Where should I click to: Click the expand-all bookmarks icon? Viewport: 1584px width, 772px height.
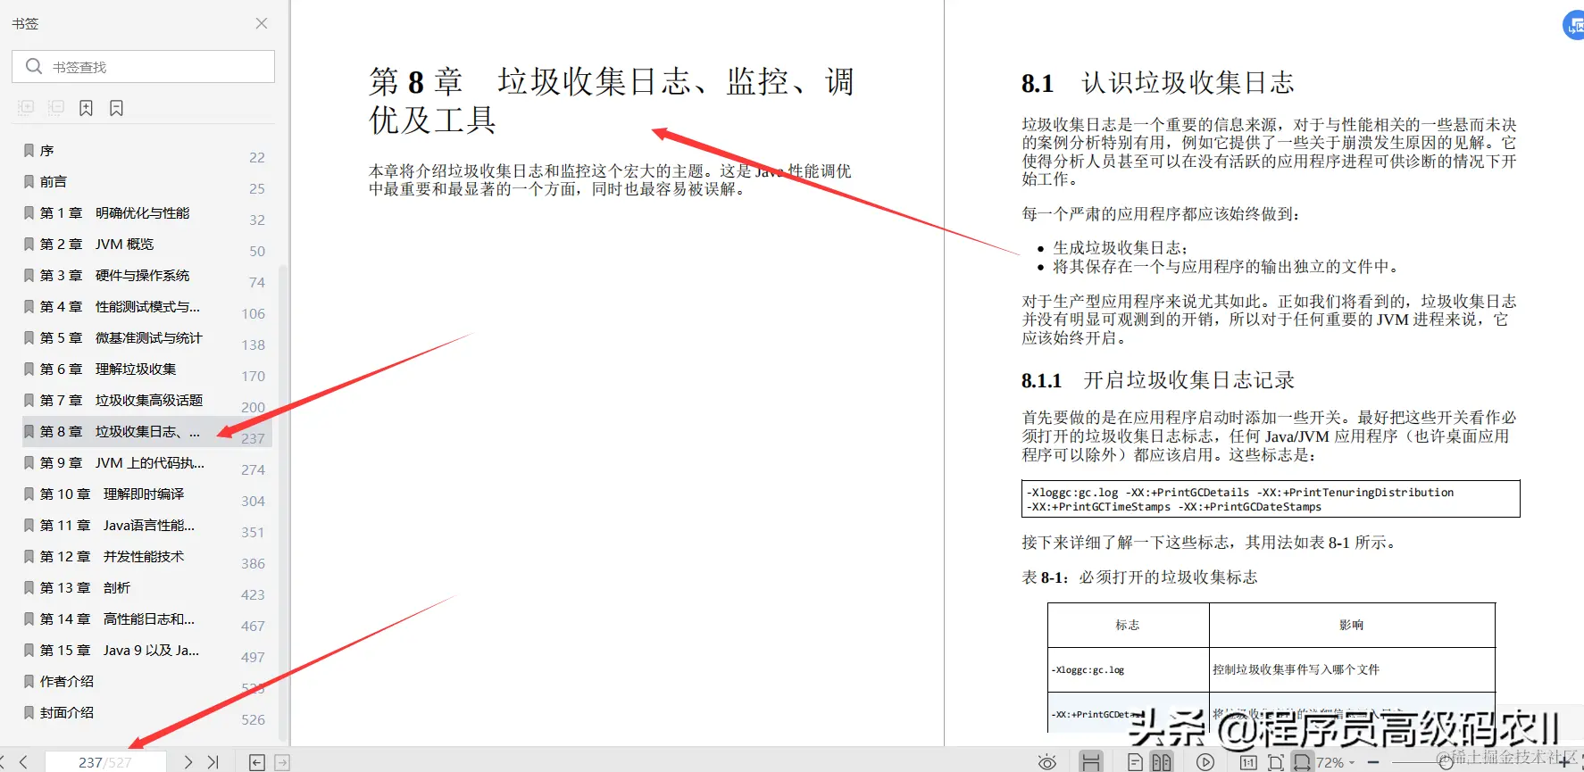coord(26,108)
